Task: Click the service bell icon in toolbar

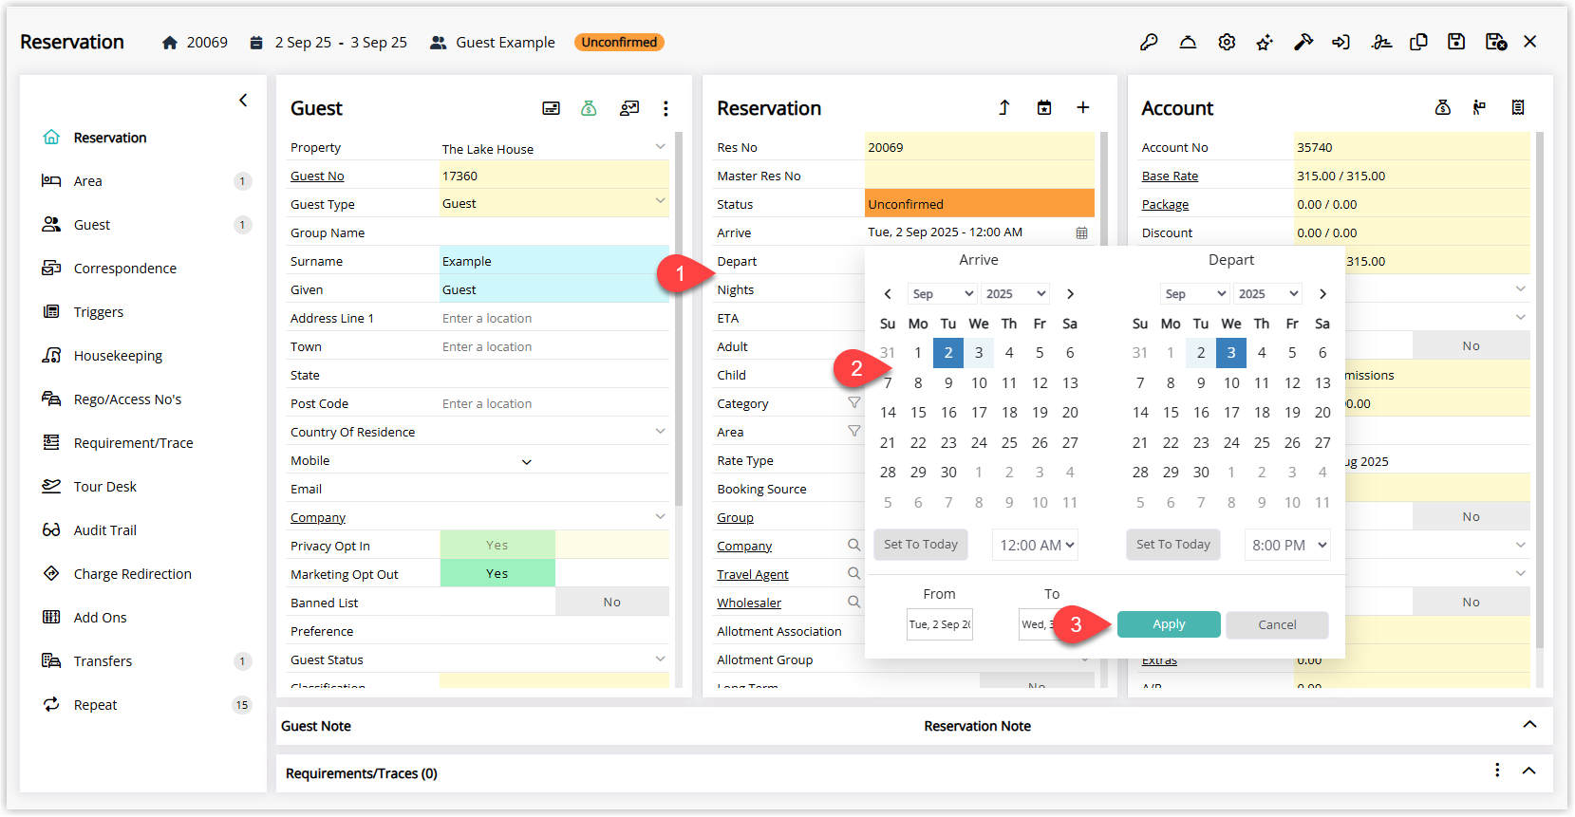Action: point(1188,42)
